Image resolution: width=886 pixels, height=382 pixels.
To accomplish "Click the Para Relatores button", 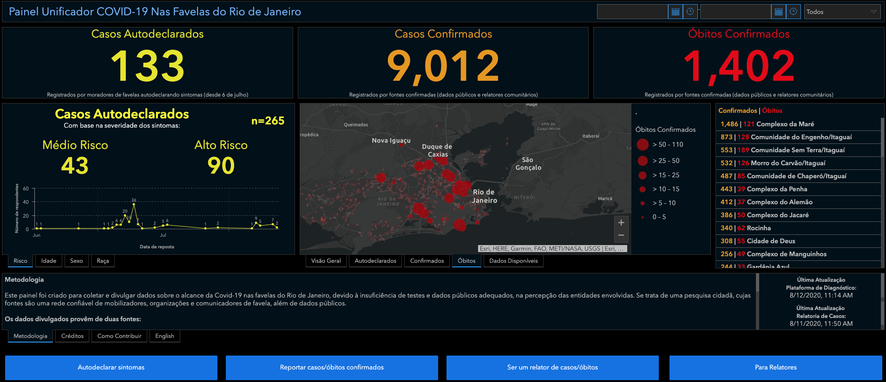I will pos(775,367).
